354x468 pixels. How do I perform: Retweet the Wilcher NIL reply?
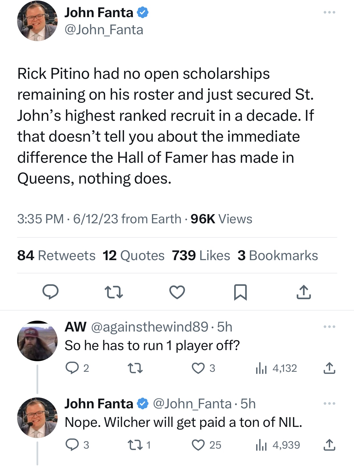135,445
